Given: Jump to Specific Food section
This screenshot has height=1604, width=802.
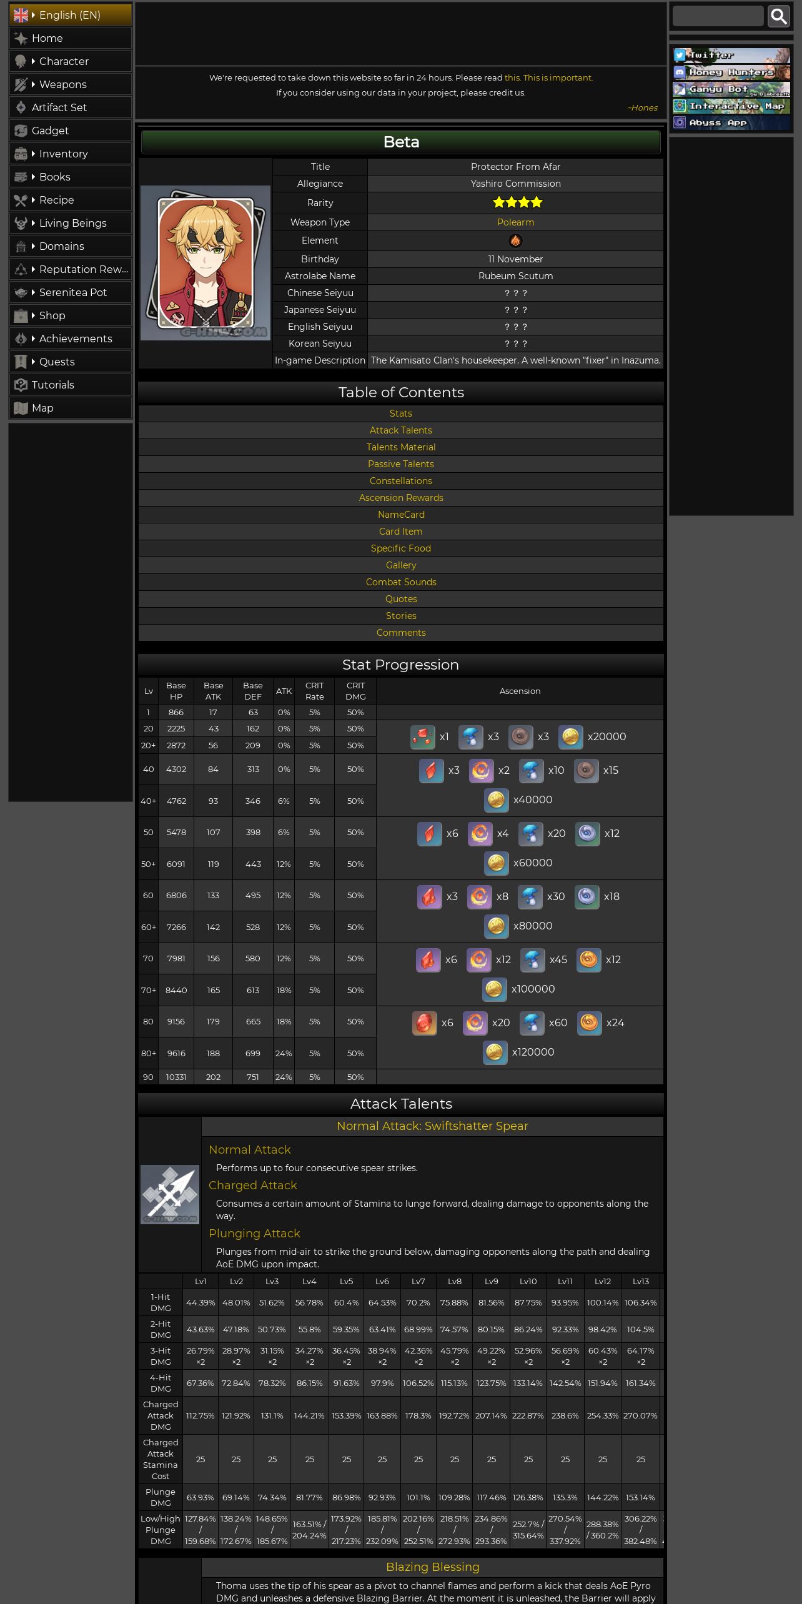Looking at the screenshot, I should (401, 548).
